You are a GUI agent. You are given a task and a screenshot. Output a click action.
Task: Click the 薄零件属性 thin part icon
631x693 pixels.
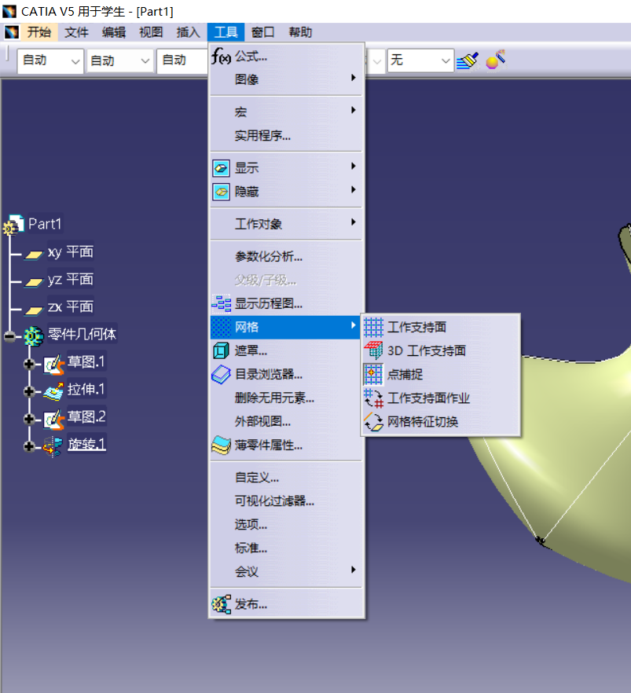pos(221,445)
